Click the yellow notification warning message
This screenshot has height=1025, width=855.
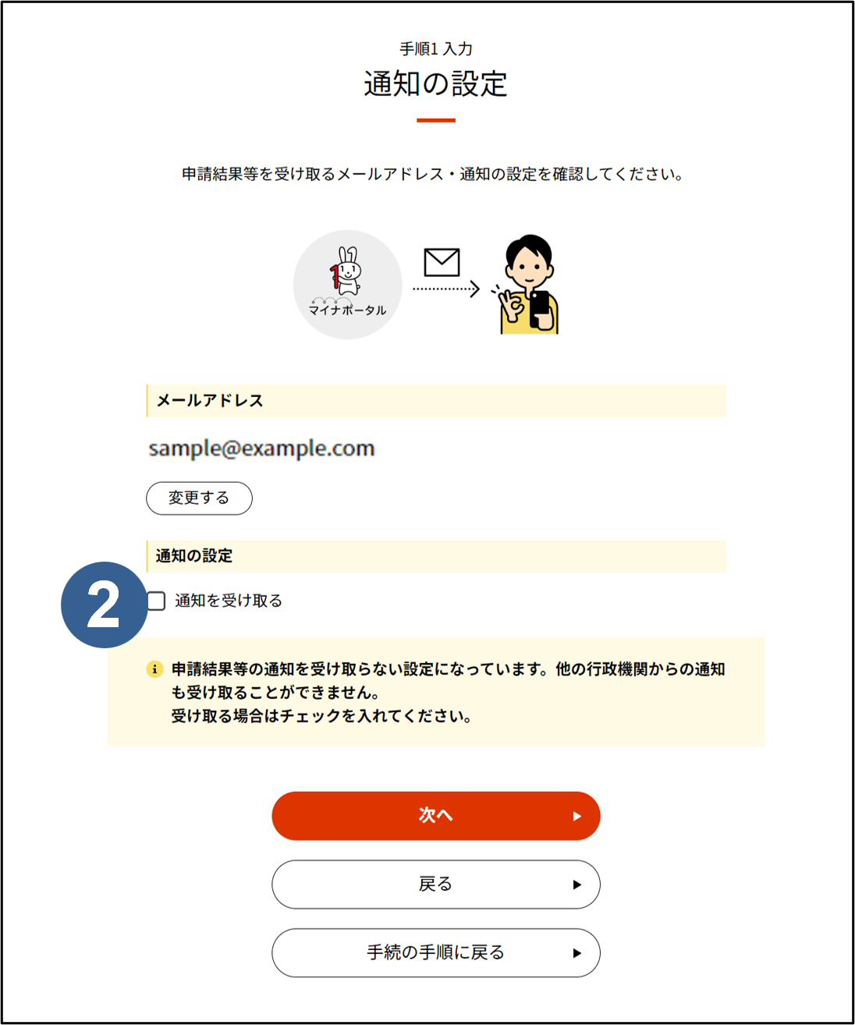click(436, 692)
